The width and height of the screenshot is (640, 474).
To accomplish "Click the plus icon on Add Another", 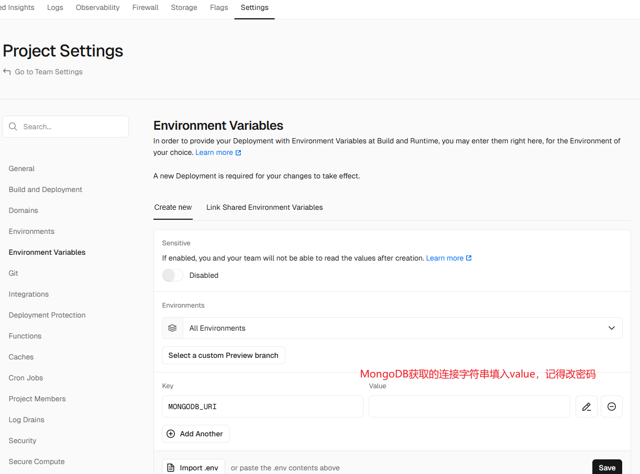I will [170, 433].
